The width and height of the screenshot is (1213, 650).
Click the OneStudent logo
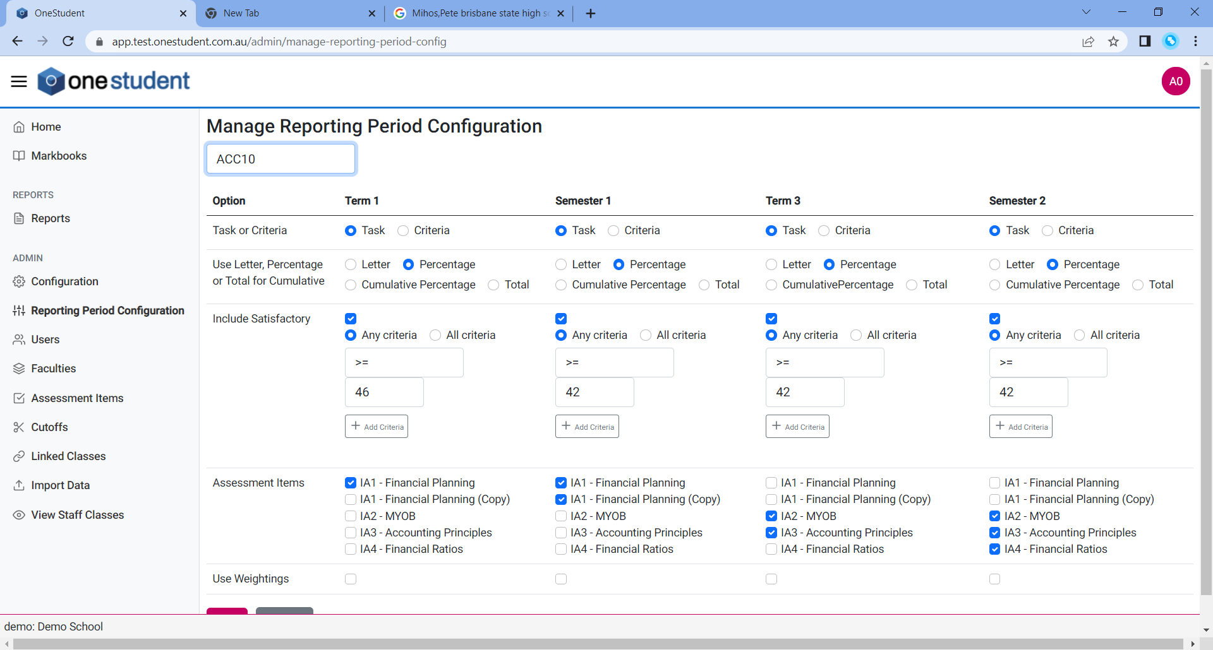pyautogui.click(x=114, y=81)
